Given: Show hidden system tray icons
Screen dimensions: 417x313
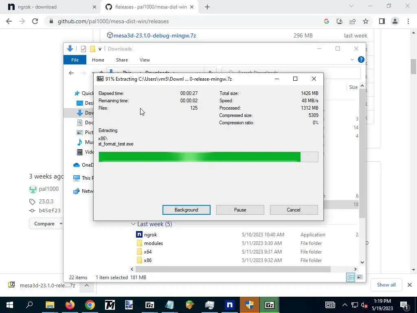Looking at the screenshot, I should tap(345, 305).
